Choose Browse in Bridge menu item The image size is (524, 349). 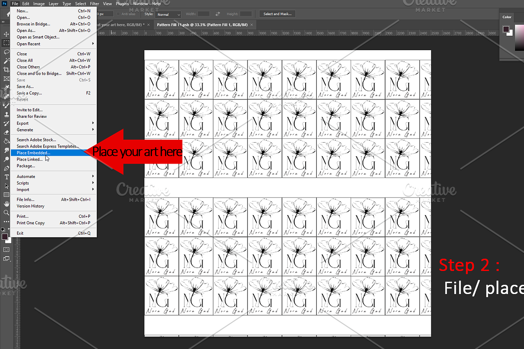[x=53, y=24]
